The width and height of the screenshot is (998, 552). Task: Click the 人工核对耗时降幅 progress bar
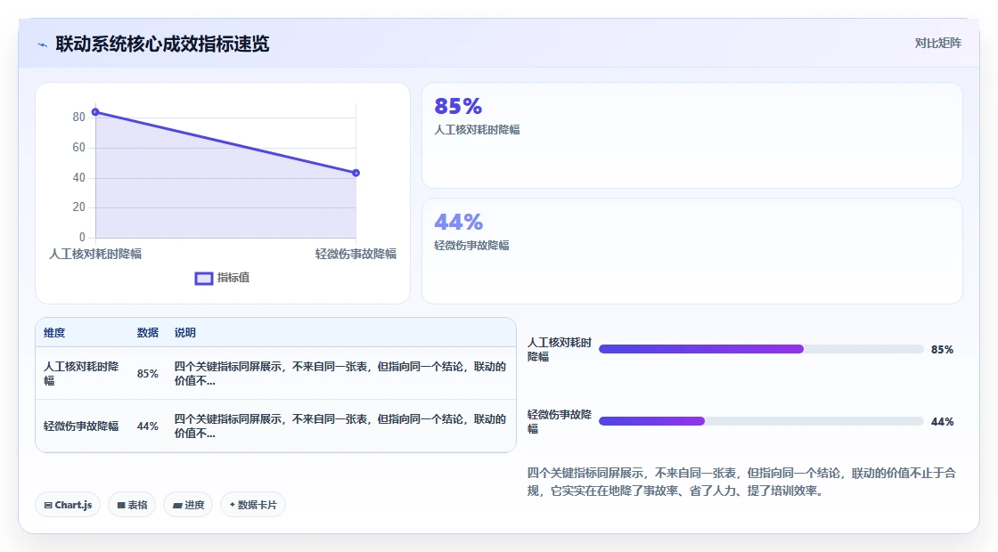[761, 349]
